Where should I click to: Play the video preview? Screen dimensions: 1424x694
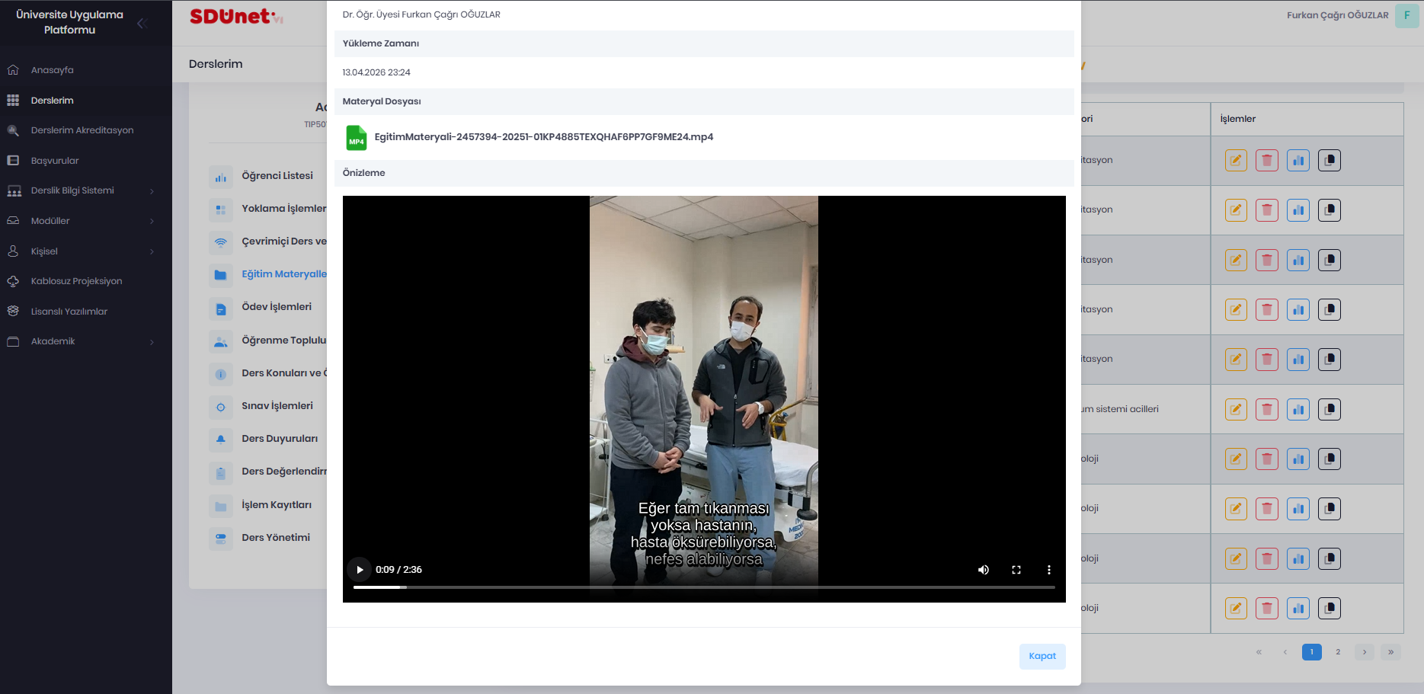click(x=360, y=570)
